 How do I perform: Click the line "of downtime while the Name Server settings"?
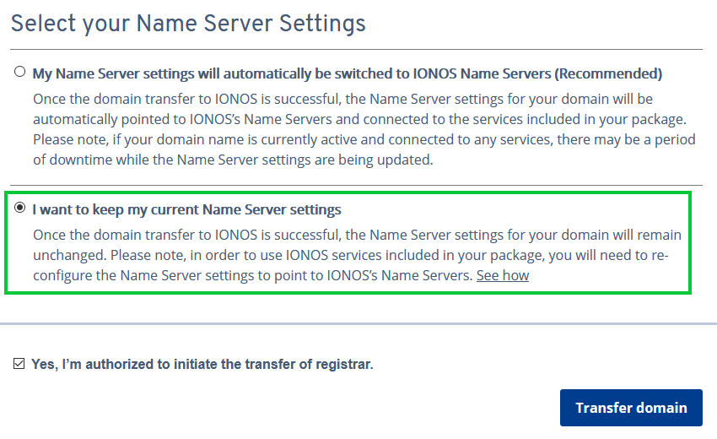pos(233,160)
